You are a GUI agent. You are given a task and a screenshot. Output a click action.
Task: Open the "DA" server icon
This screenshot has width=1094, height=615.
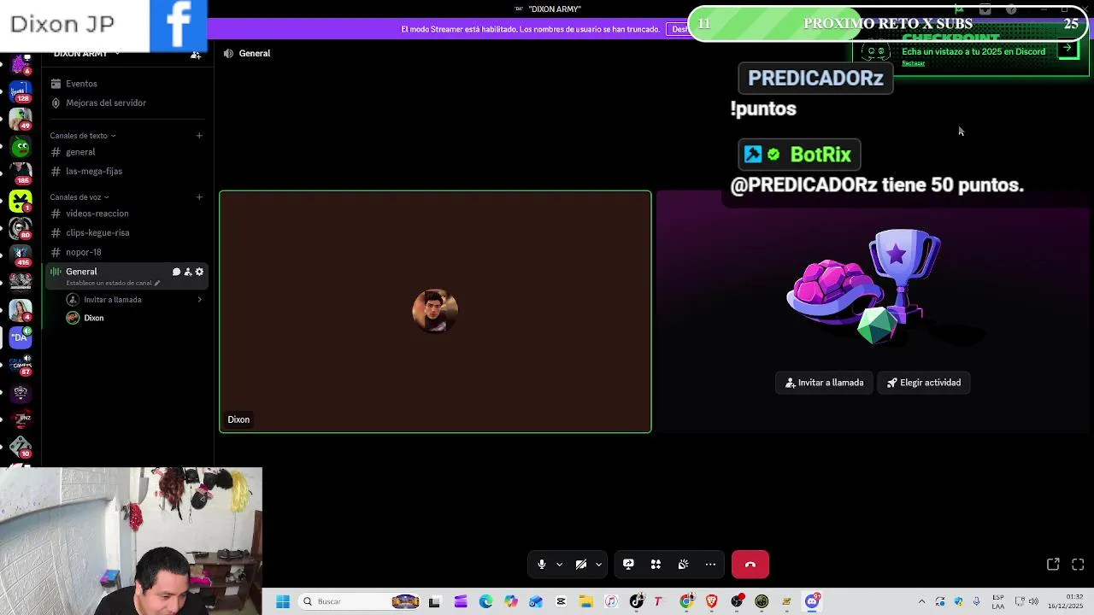coord(21,337)
